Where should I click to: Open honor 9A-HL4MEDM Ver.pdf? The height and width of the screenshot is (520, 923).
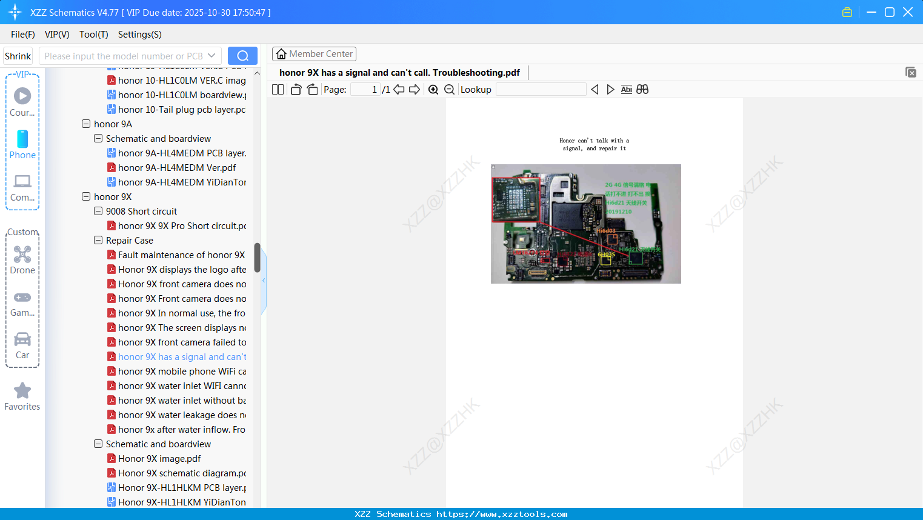172,167
